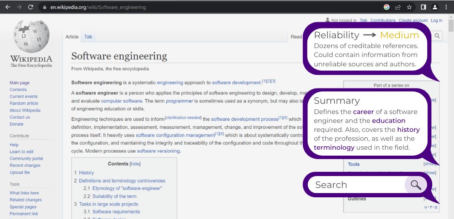
Task: Click career keyword in Summary bubble
Action: pos(363,112)
